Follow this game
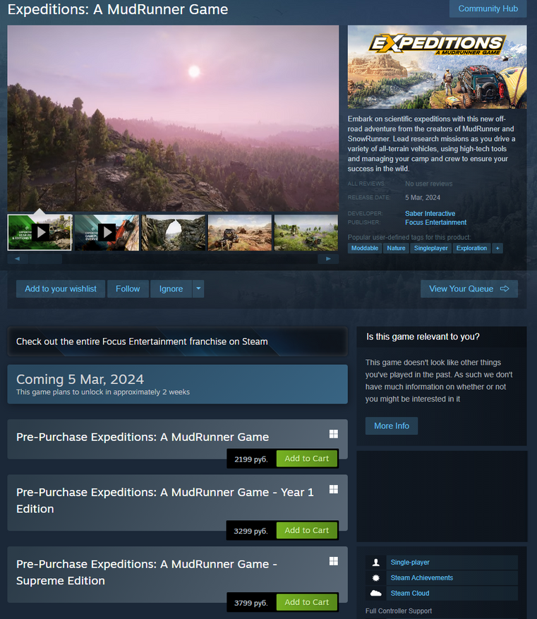 click(x=128, y=289)
